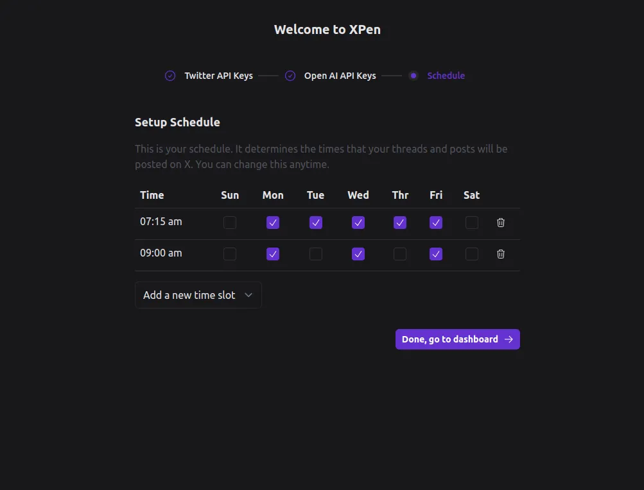Viewport: 644px width, 490px height.
Task: Enable Saturday for the 09:00 am slot
Action: tap(472, 254)
